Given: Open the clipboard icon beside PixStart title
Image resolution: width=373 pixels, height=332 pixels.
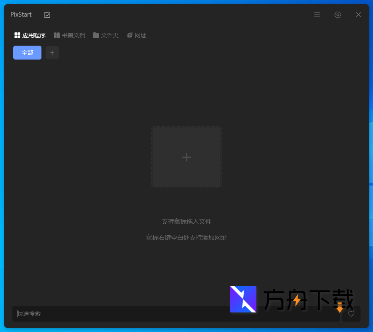Looking at the screenshot, I should pyautogui.click(x=47, y=15).
